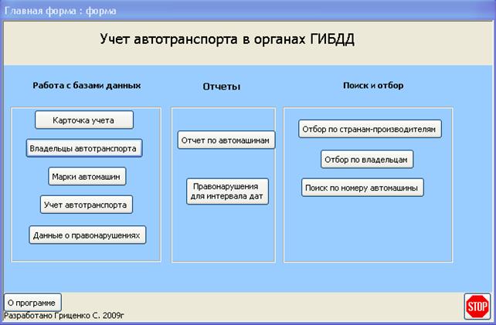Click the Работа с базами данных heading

[87, 86]
